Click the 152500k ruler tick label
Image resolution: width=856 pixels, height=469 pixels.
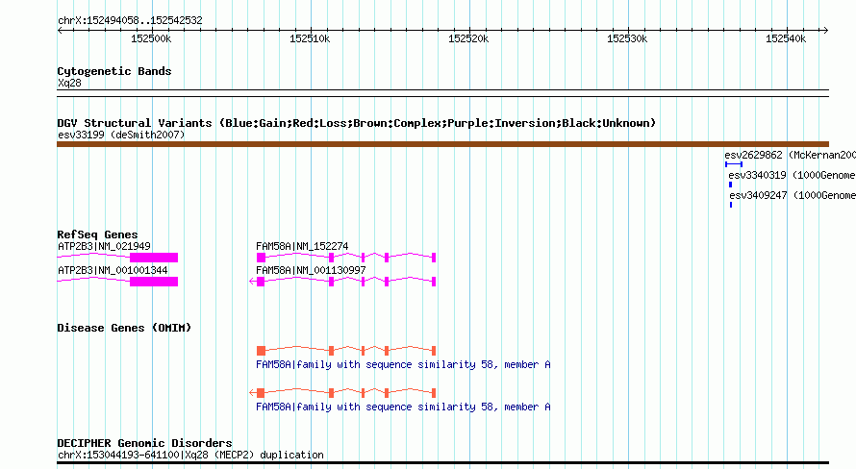(x=151, y=38)
